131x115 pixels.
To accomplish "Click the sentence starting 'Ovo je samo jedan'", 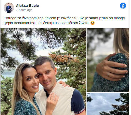I will point(101,18).
